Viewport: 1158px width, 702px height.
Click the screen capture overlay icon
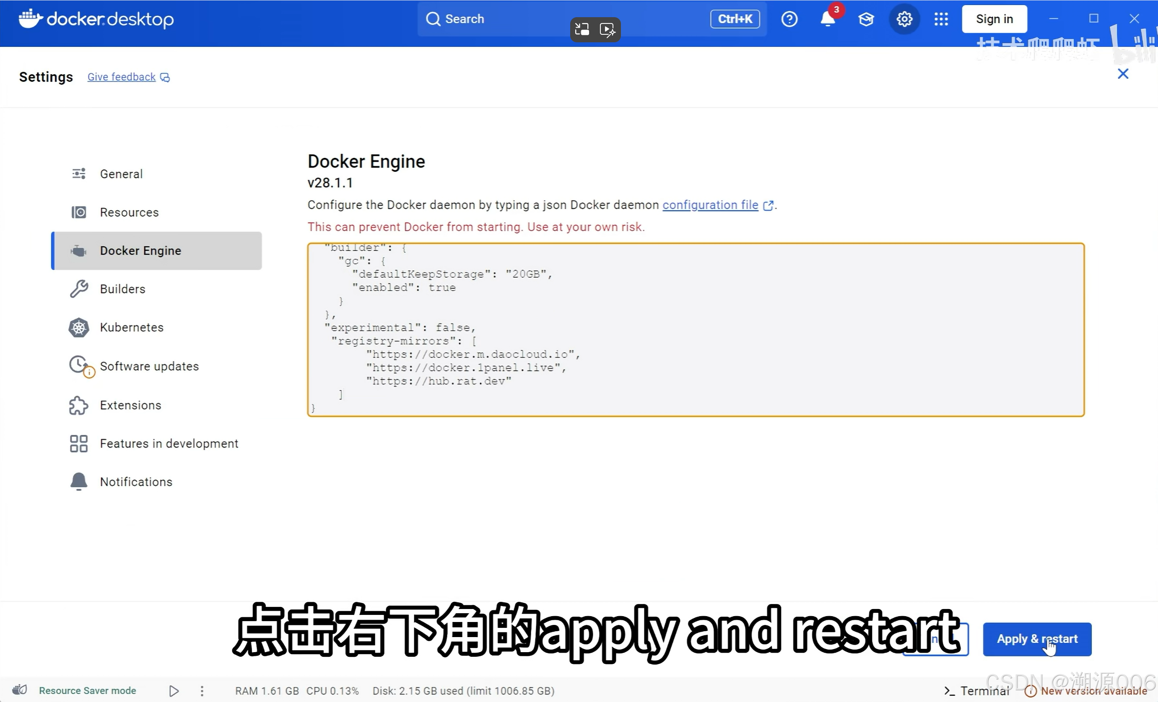[582, 30]
